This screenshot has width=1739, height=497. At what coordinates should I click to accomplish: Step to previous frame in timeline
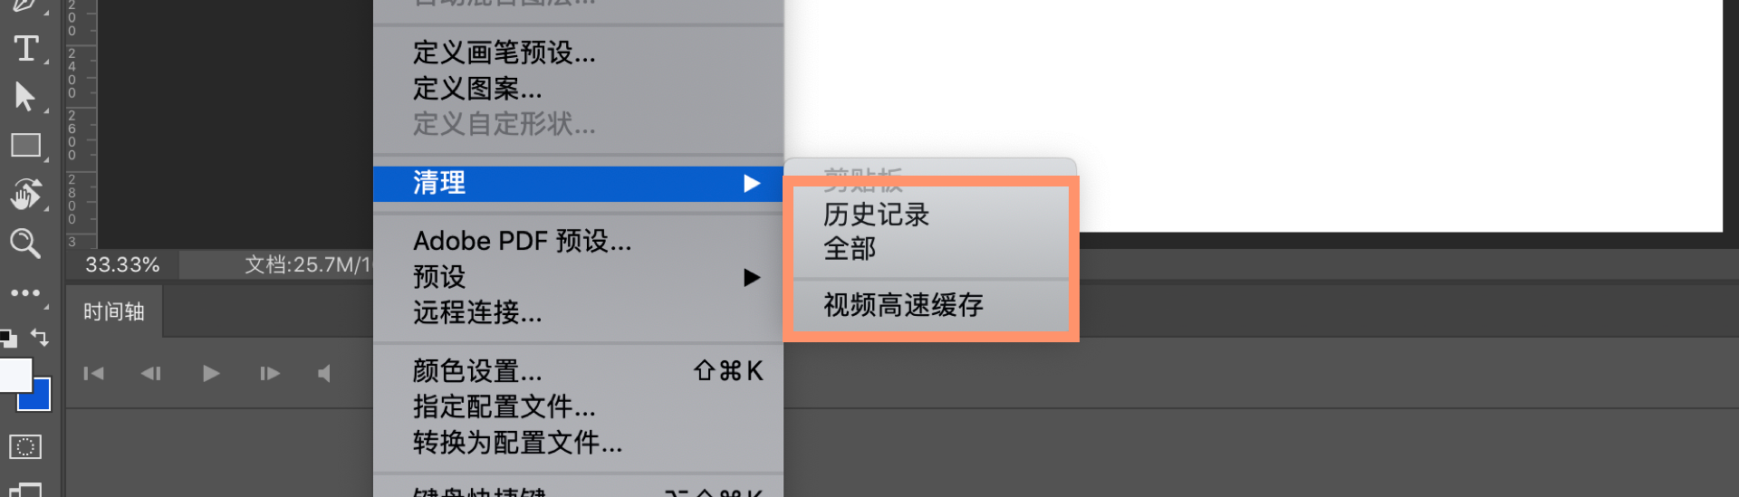151,373
